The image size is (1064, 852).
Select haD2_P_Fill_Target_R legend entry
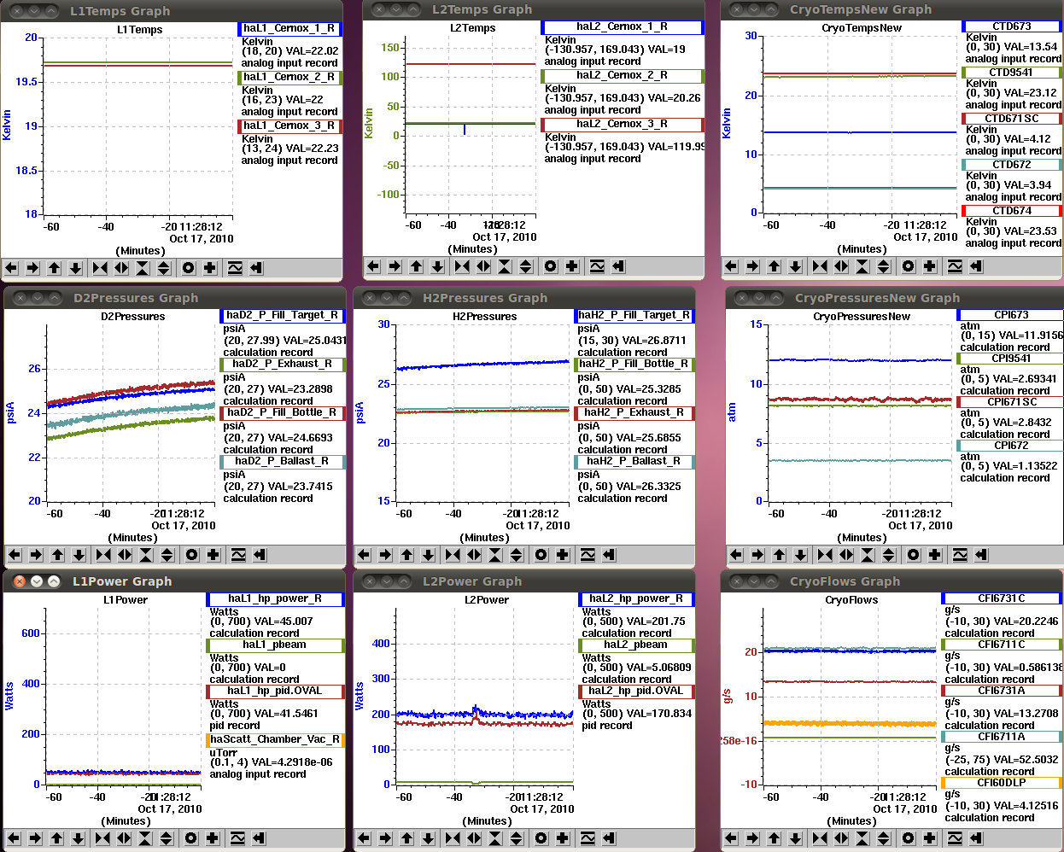283,315
